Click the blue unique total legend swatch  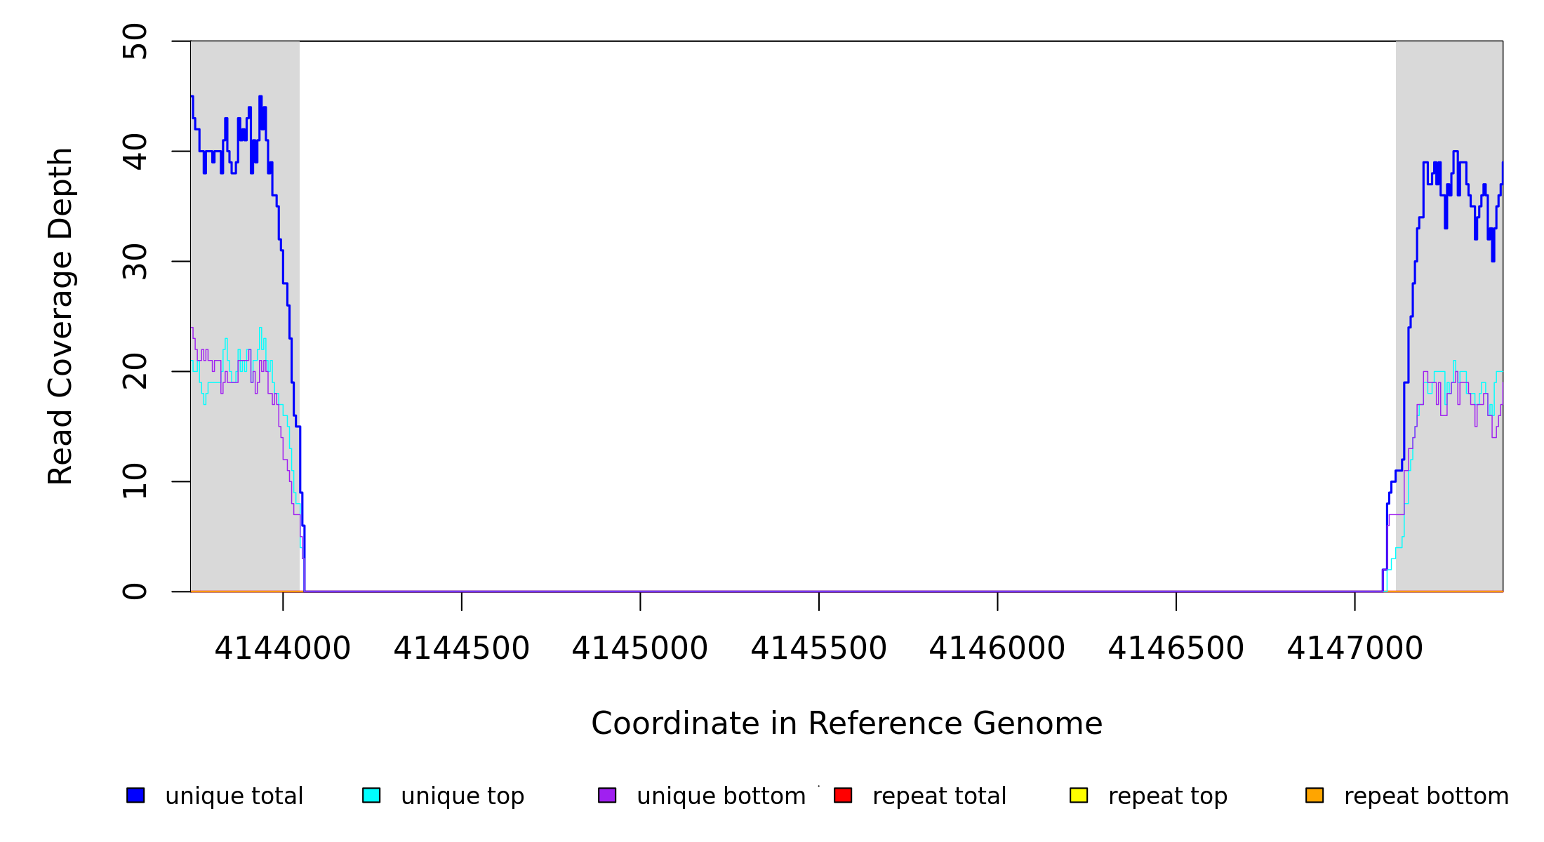click(x=135, y=795)
